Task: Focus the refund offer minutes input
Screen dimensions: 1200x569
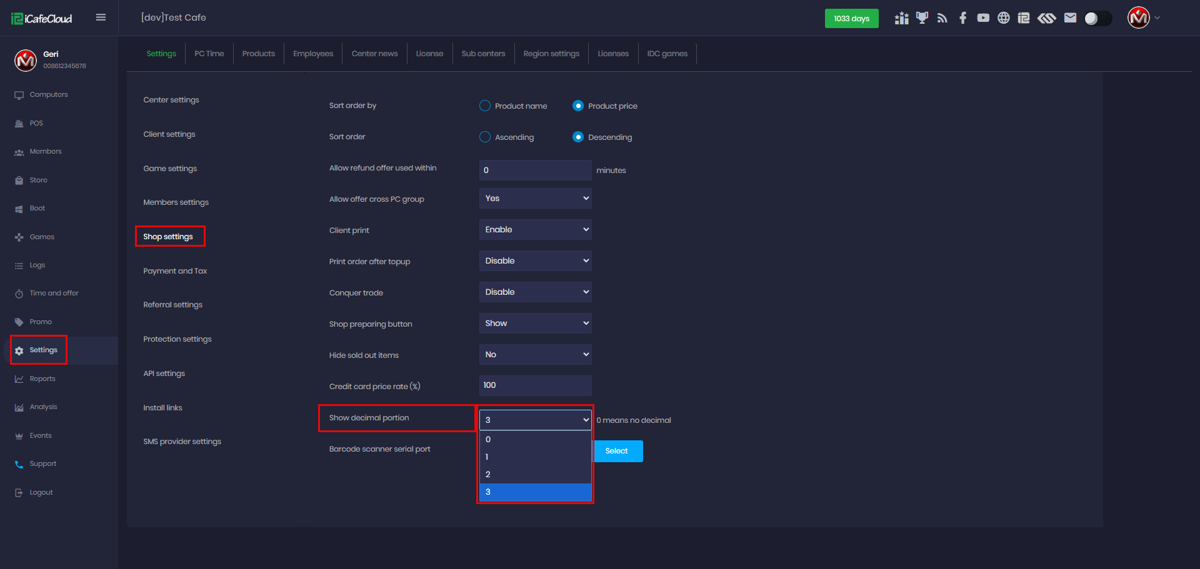Action: click(535, 170)
